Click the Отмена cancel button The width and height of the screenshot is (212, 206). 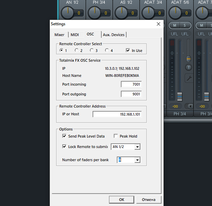149,200
